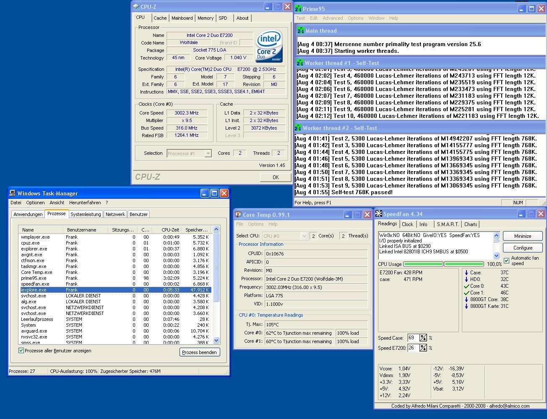Switch to Task-Manager Netzwerk tab

[x=115, y=214]
